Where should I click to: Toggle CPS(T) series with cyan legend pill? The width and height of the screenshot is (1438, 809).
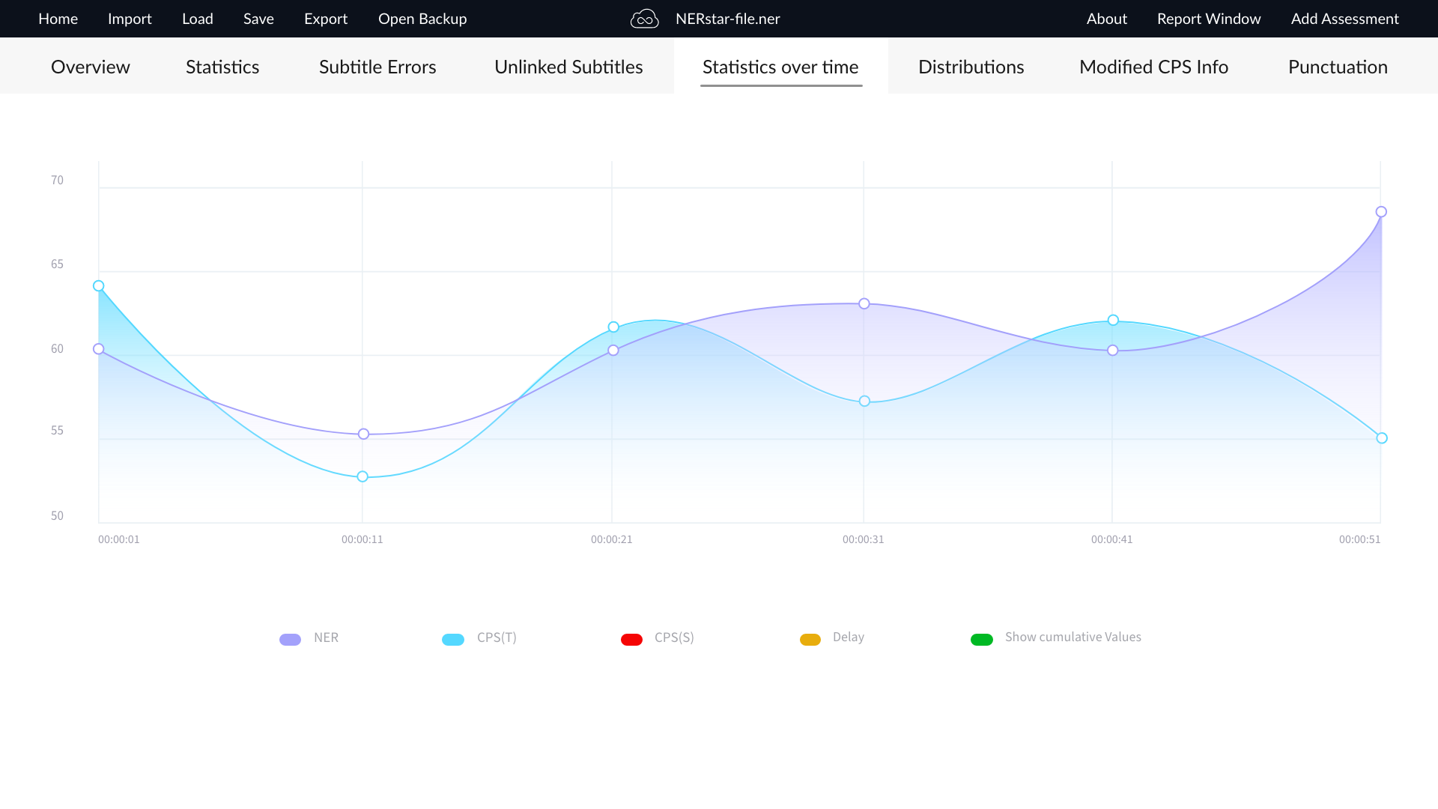(x=452, y=639)
